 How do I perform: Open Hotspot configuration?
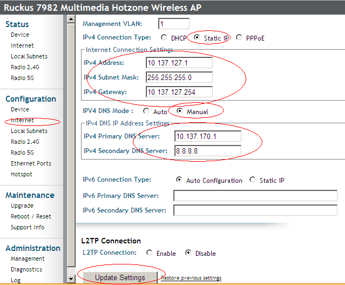tap(22, 174)
